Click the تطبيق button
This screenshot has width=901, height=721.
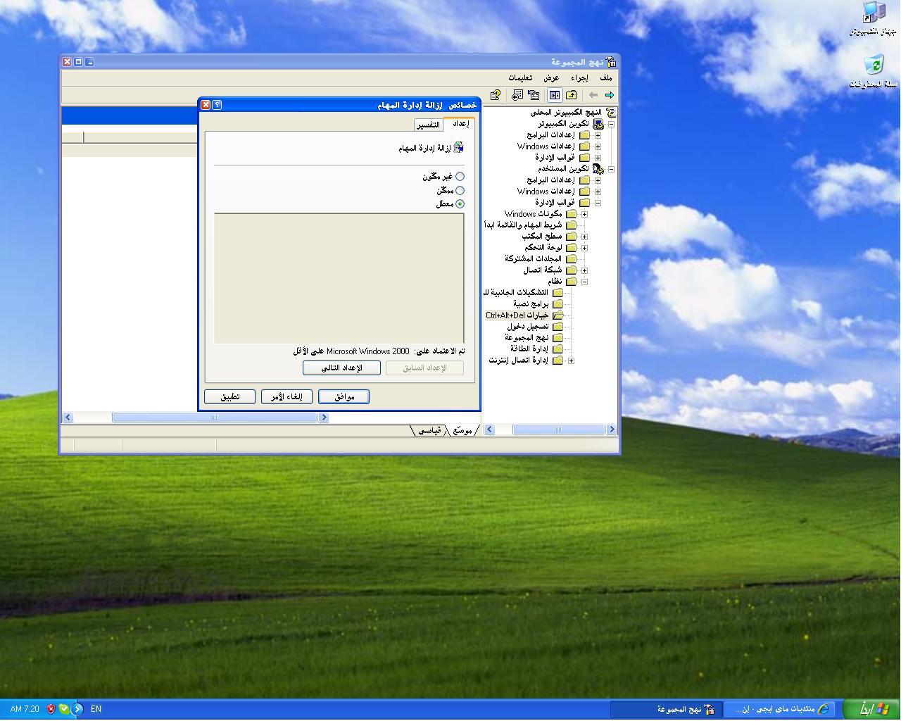point(229,397)
